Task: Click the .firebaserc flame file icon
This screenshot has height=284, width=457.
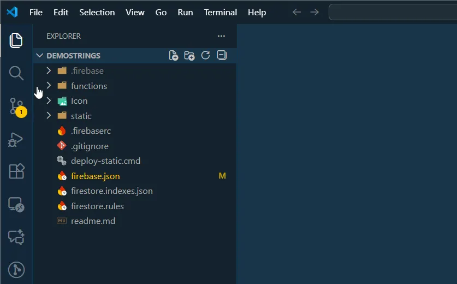Action: pos(62,131)
